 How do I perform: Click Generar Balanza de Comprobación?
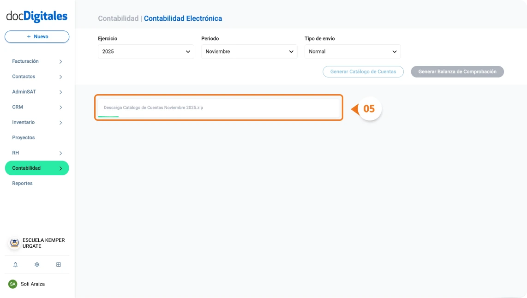click(457, 72)
